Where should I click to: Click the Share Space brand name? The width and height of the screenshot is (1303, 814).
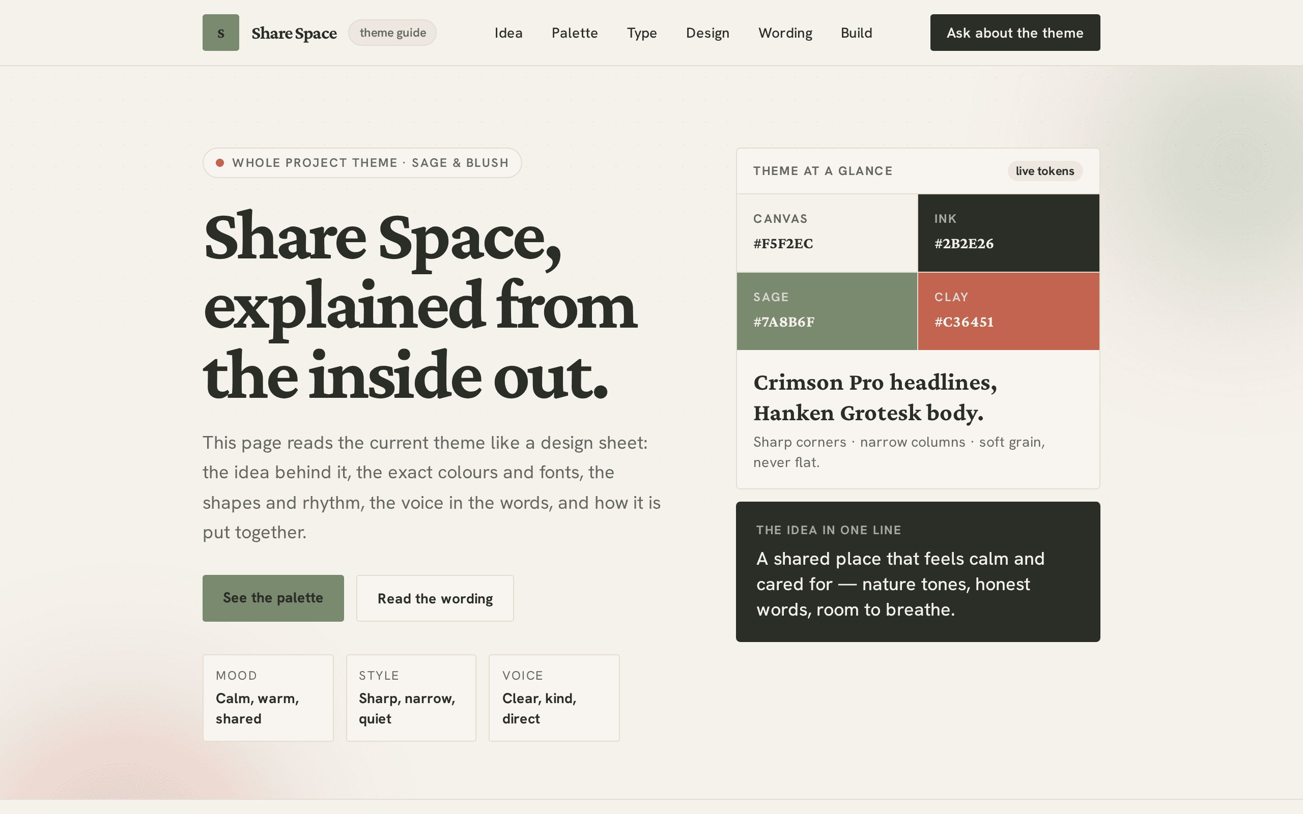pos(294,33)
